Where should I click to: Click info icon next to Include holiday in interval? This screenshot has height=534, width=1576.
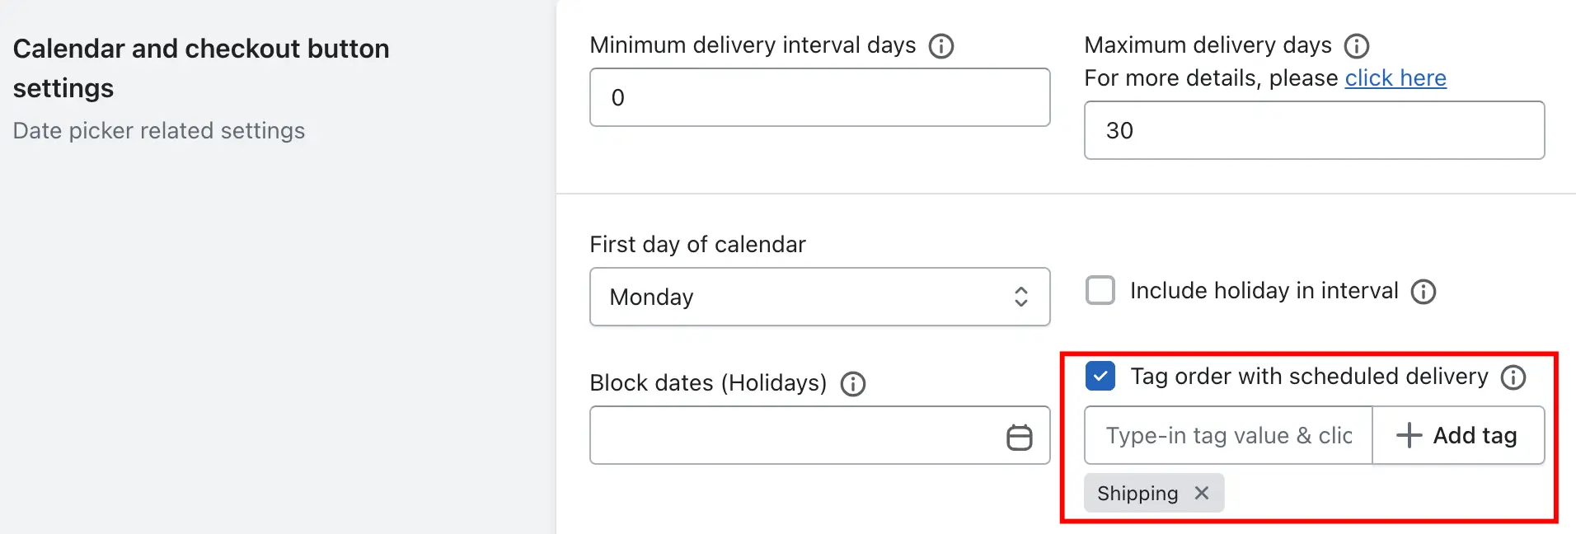pyautogui.click(x=1423, y=292)
